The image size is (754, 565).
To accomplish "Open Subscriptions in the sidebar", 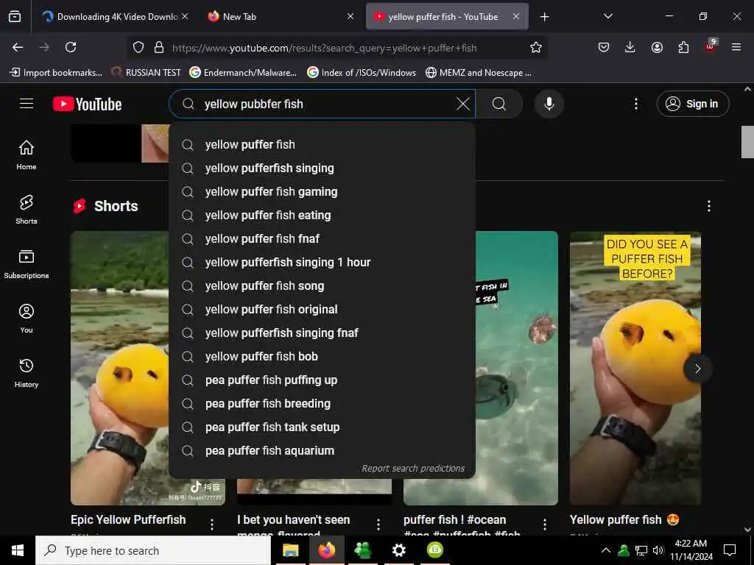I will coord(27,264).
